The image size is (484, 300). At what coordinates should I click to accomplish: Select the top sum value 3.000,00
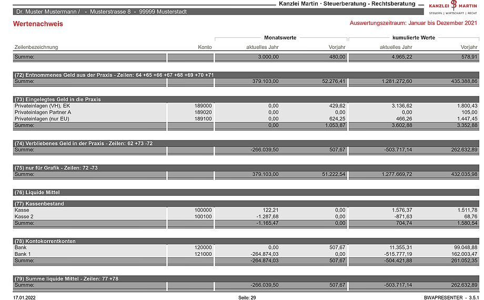268,57
